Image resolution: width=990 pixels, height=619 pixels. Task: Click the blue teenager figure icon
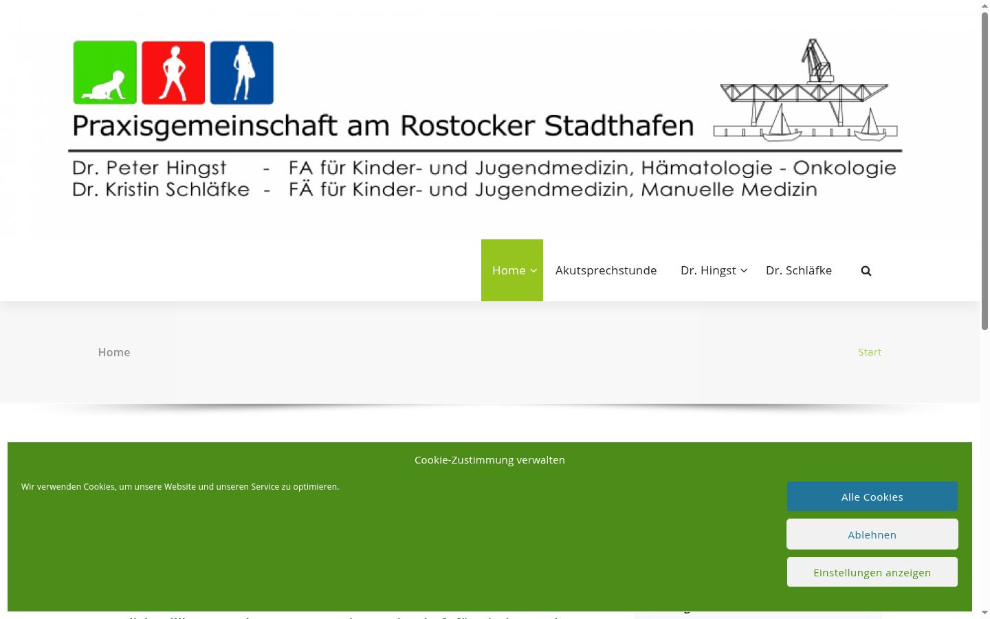[x=242, y=73]
